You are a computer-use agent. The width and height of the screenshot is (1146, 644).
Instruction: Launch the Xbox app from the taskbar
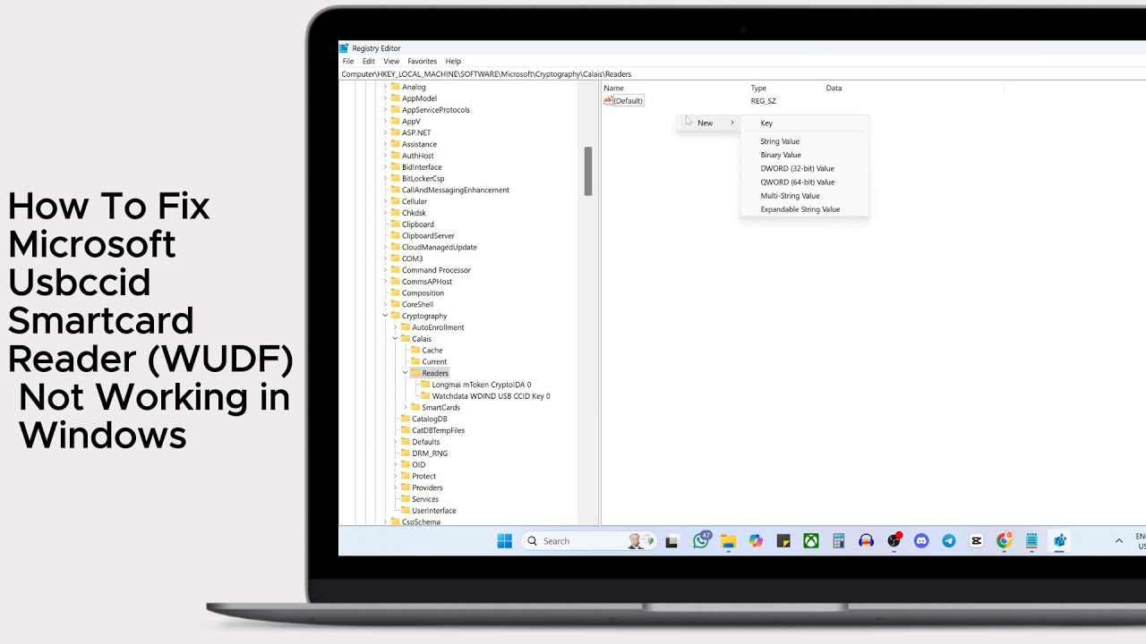811,541
